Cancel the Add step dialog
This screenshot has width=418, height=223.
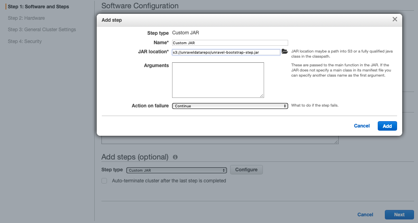(x=362, y=126)
